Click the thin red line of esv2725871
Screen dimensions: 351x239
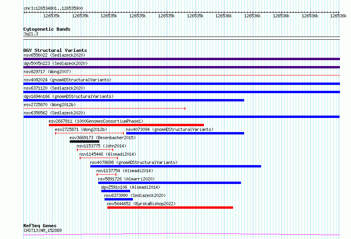click(90, 133)
